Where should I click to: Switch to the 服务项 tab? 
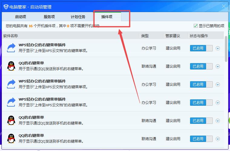49,17
